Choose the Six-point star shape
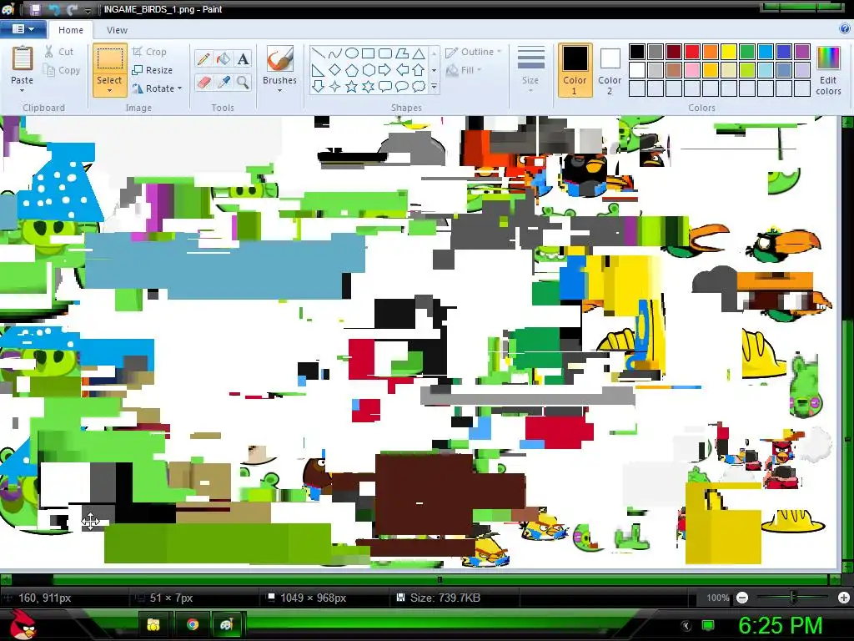The width and height of the screenshot is (854, 641). pos(368,86)
